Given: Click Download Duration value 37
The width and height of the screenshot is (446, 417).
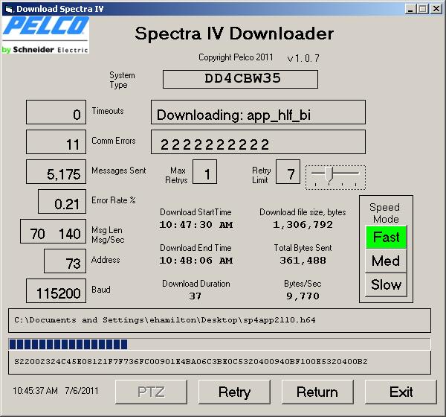Looking at the screenshot, I should 195,296.
